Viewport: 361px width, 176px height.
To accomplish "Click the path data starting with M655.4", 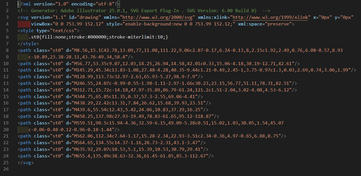I will (x=140, y=156).
